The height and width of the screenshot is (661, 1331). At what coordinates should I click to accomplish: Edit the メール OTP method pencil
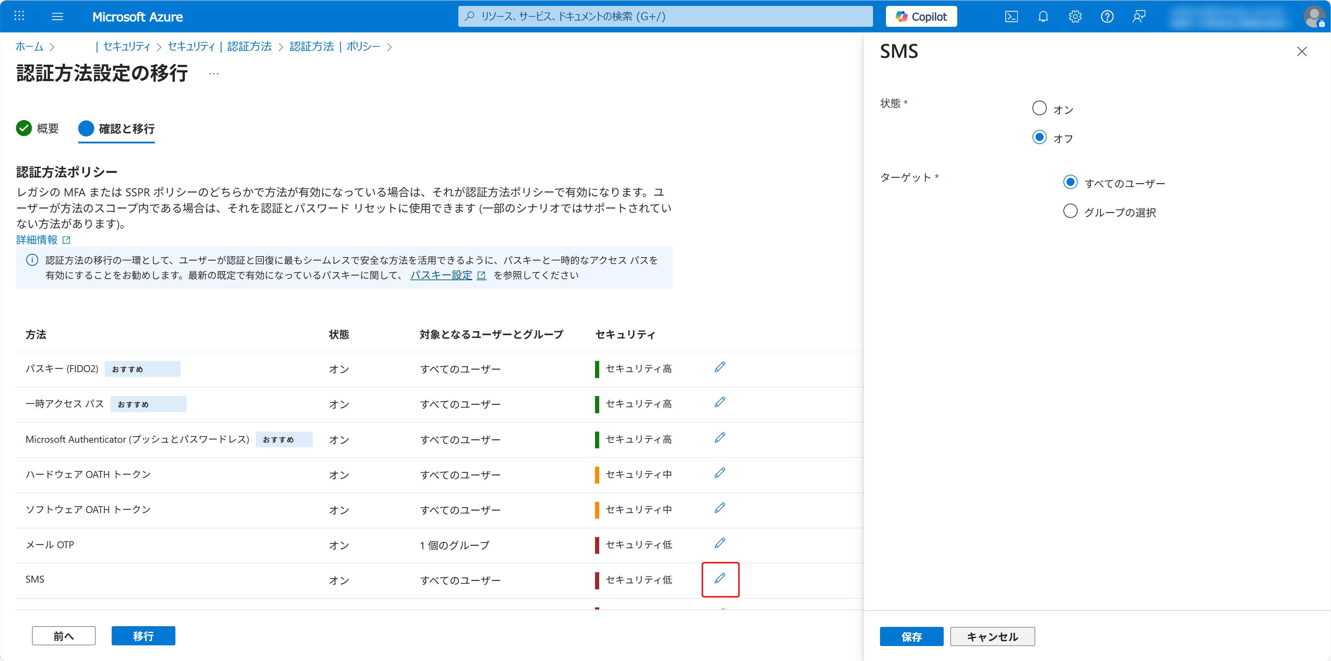tap(720, 543)
